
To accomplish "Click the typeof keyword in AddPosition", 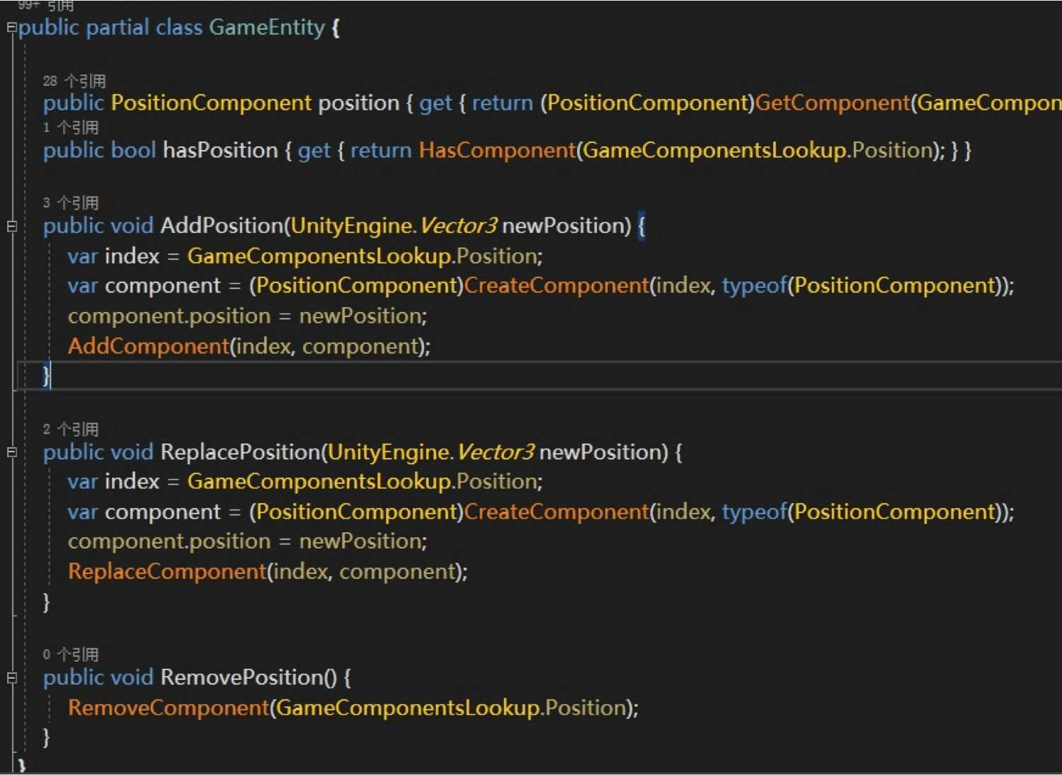I will tap(754, 286).
